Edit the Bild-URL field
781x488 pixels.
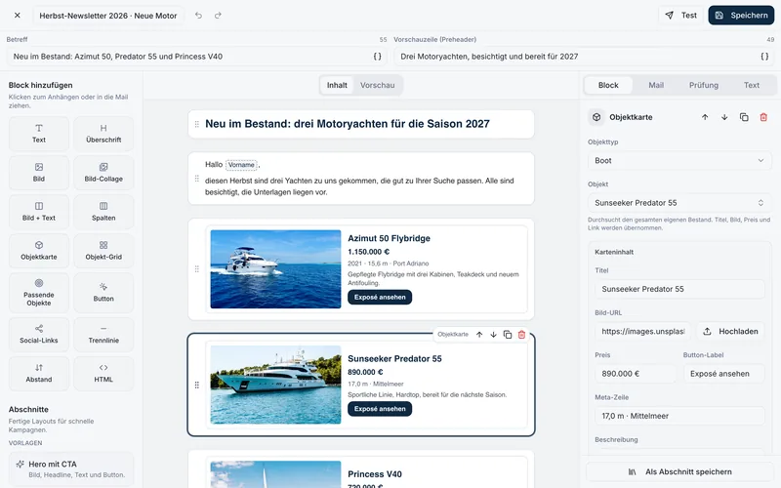[642, 332]
